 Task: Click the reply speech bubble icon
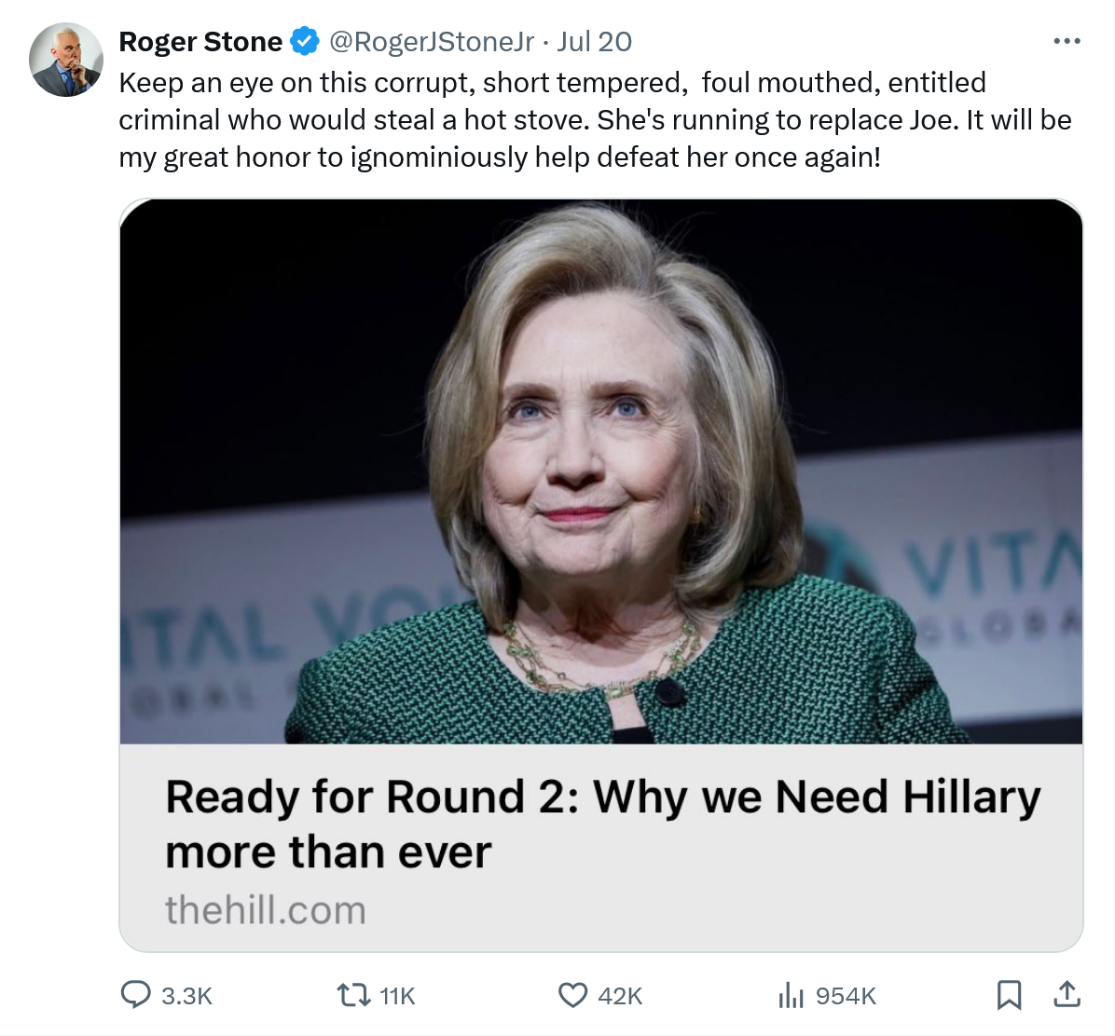click(x=136, y=995)
